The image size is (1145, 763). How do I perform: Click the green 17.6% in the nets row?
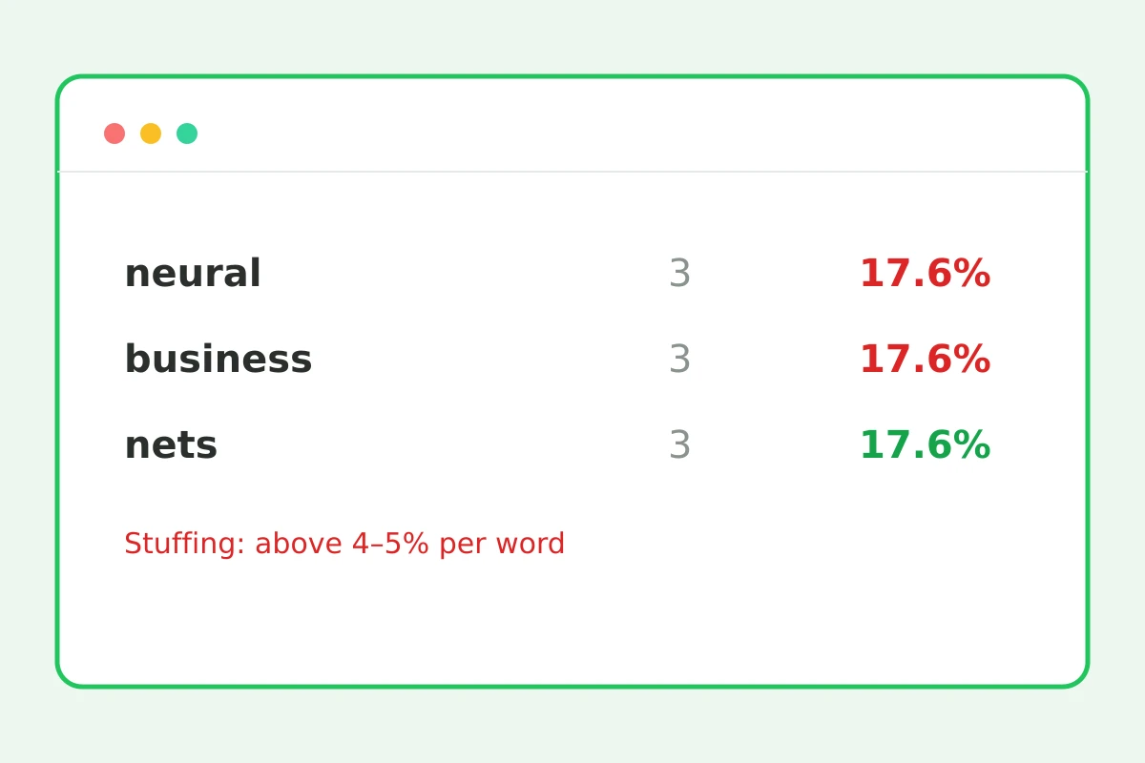(x=925, y=446)
